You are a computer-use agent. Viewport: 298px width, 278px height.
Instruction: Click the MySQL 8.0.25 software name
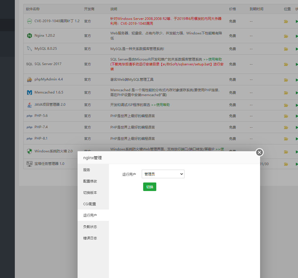pyautogui.click(x=46, y=49)
